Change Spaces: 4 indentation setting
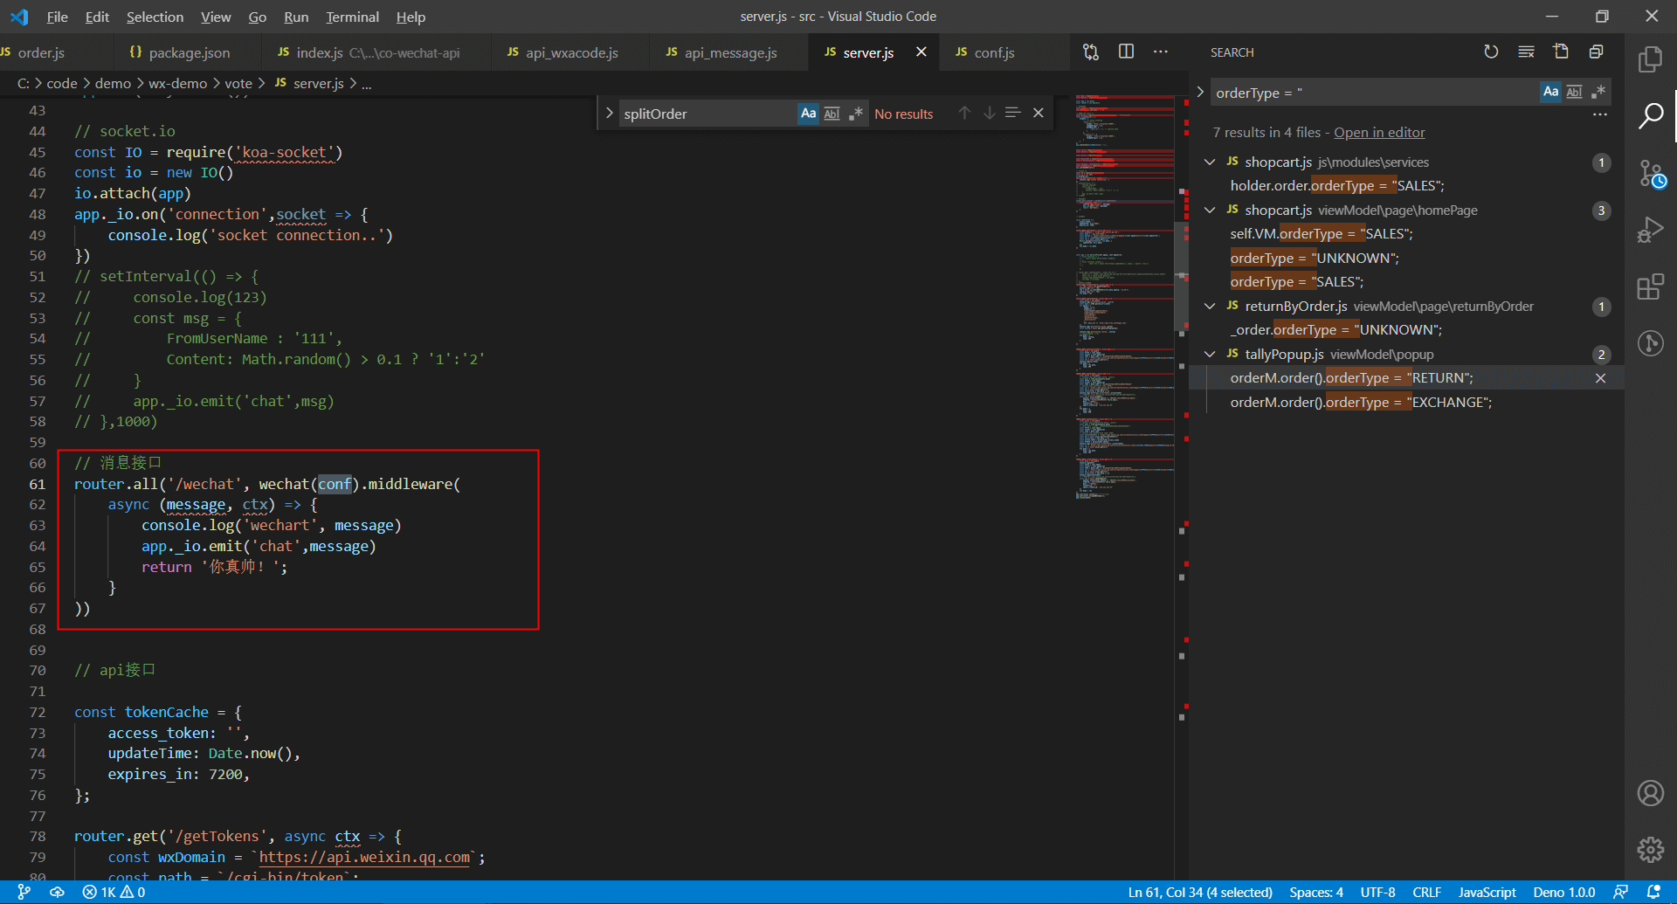This screenshot has height=904, width=1677. point(1316,893)
